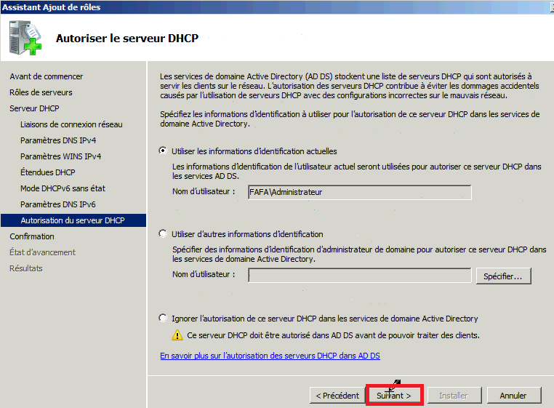Open 'En savoir plus sur l'autorisation' link
This screenshot has width=554, height=408.
pos(270,356)
